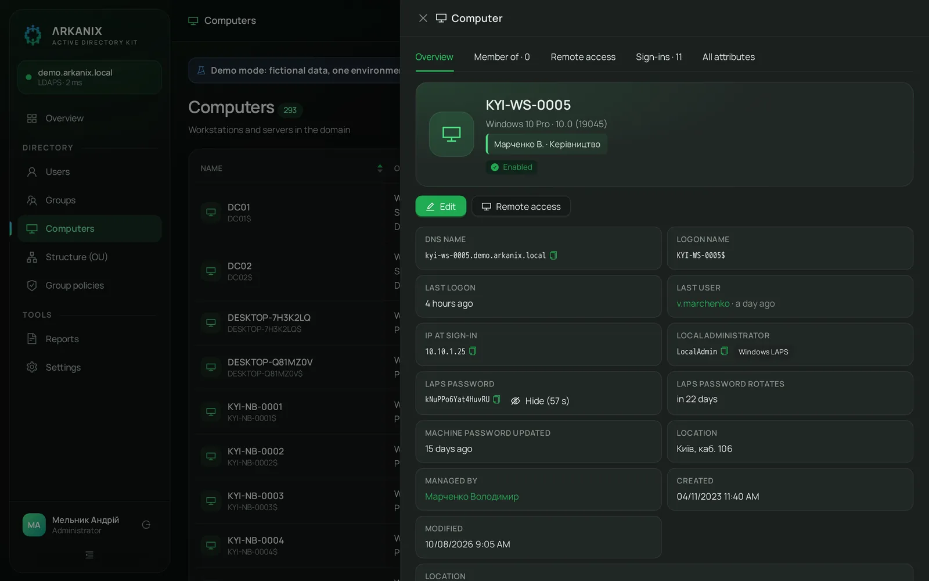Switch to the Sign-ins tab

tap(659, 57)
